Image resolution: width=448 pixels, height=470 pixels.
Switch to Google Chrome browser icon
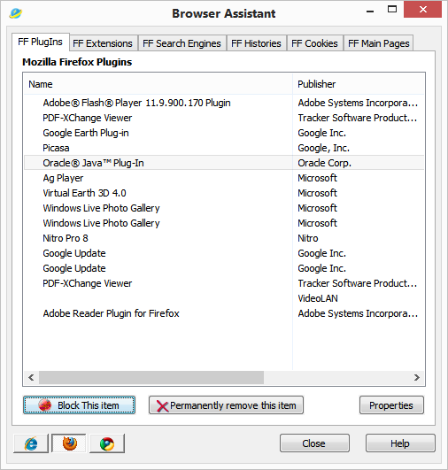pos(107,443)
